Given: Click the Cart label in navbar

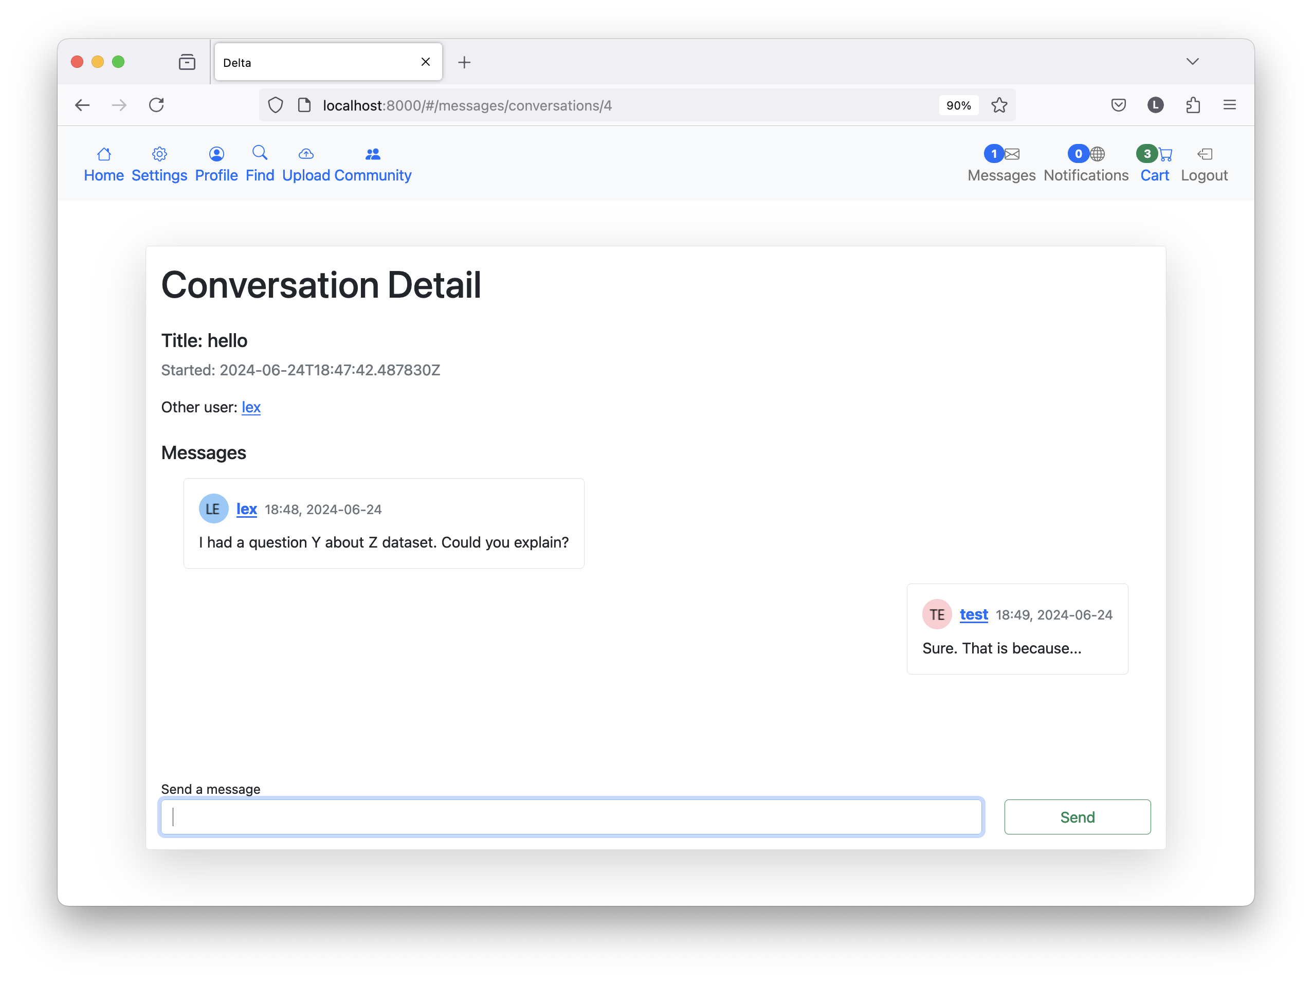Looking at the screenshot, I should [x=1154, y=175].
